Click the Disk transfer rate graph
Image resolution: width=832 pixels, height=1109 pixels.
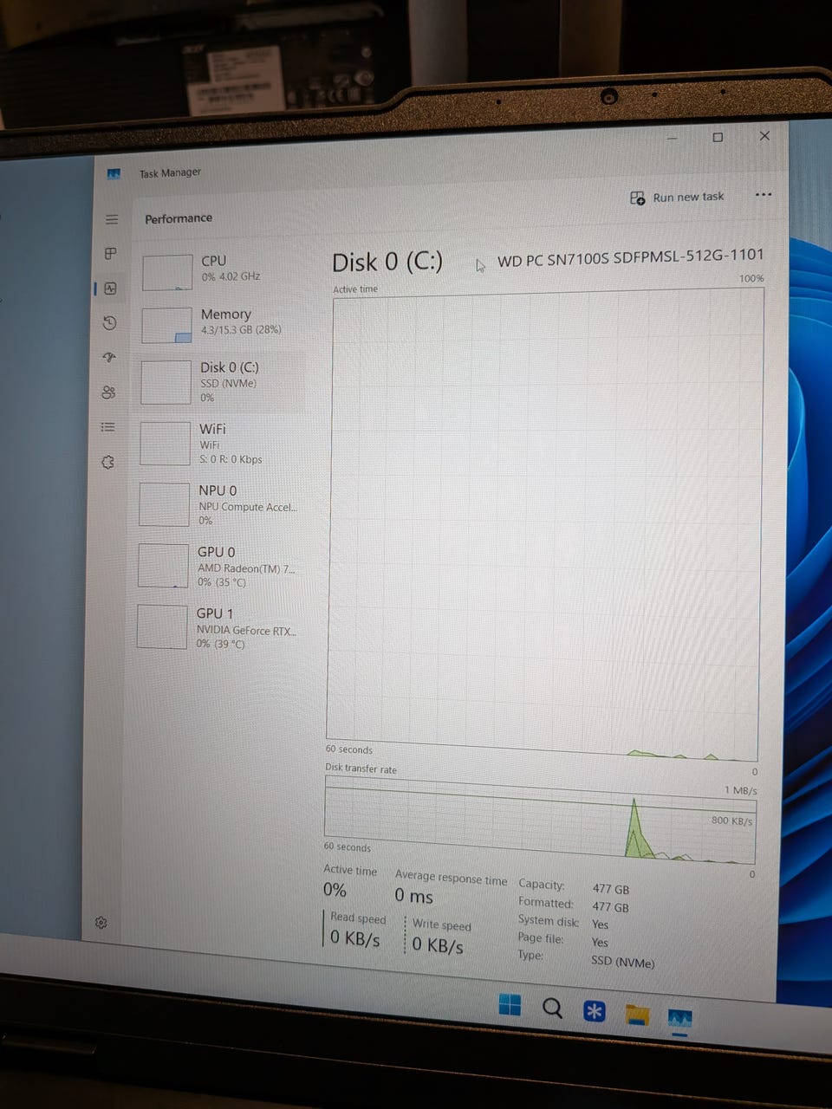[539, 820]
